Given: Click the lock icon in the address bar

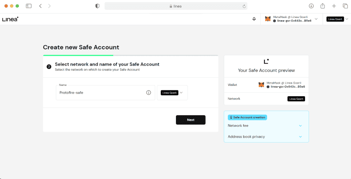Looking at the screenshot, I should click(x=171, y=6).
